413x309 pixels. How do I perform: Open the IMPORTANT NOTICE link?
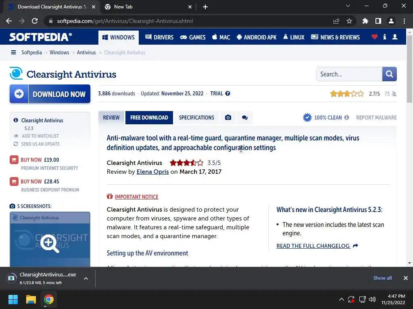click(136, 197)
